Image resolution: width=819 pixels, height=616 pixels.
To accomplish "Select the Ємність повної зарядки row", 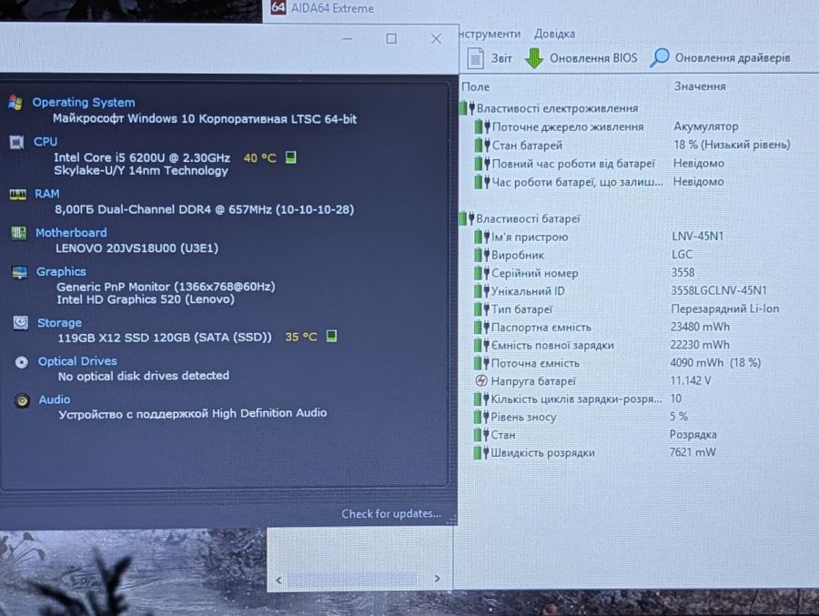I will pyautogui.click(x=602, y=346).
